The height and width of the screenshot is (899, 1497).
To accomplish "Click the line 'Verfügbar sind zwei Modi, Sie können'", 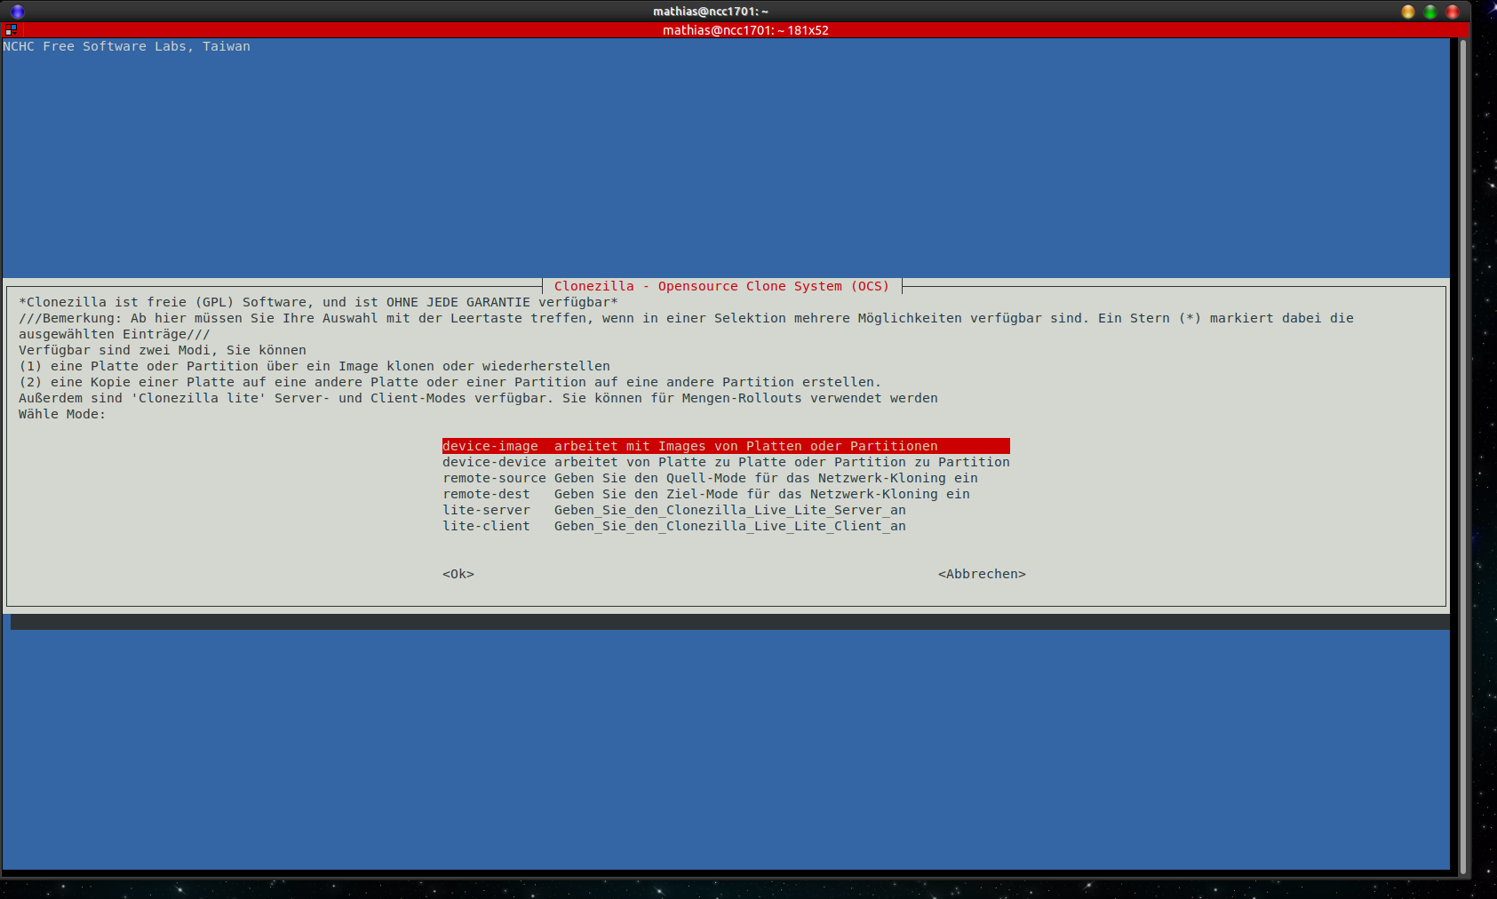I will [x=163, y=350].
